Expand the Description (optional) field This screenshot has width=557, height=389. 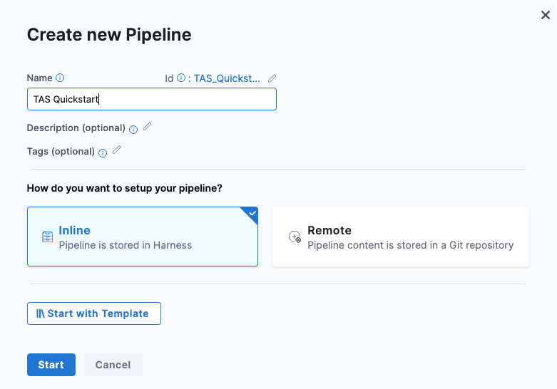tap(76, 128)
